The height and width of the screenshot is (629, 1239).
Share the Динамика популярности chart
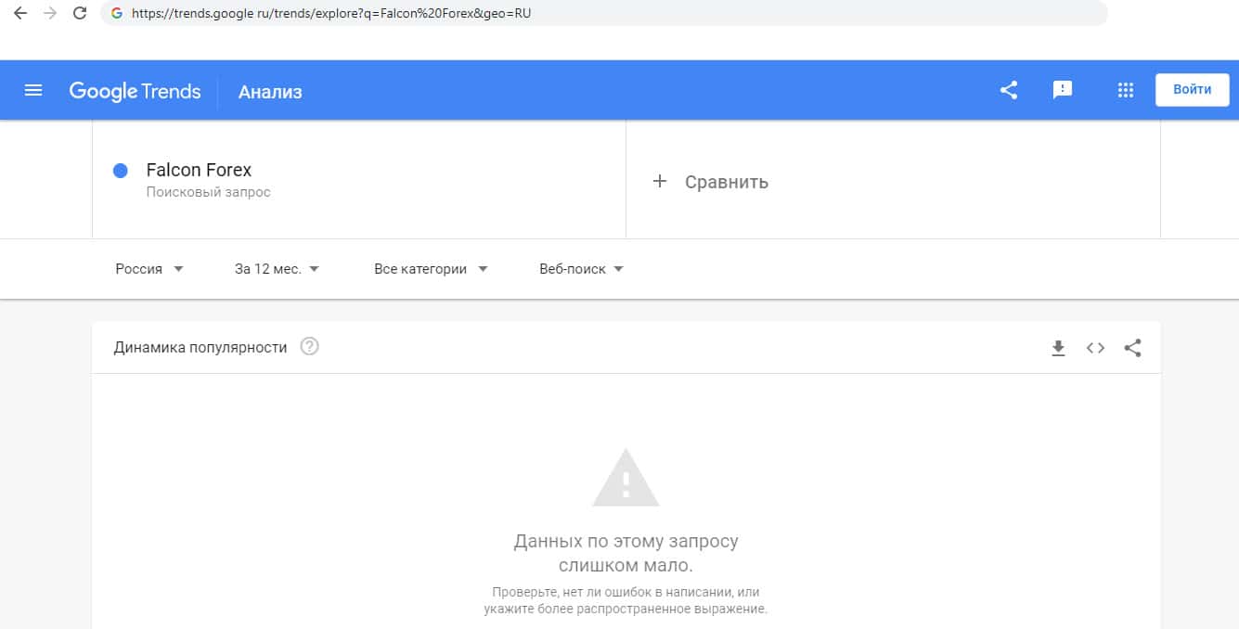(1132, 349)
